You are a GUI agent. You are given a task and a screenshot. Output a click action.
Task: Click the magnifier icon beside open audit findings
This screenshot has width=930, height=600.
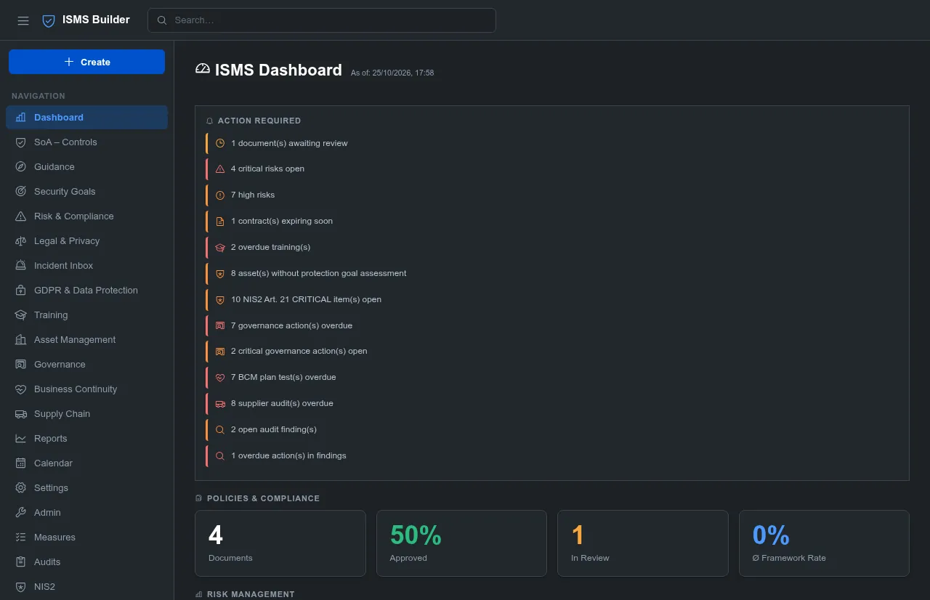pos(220,430)
